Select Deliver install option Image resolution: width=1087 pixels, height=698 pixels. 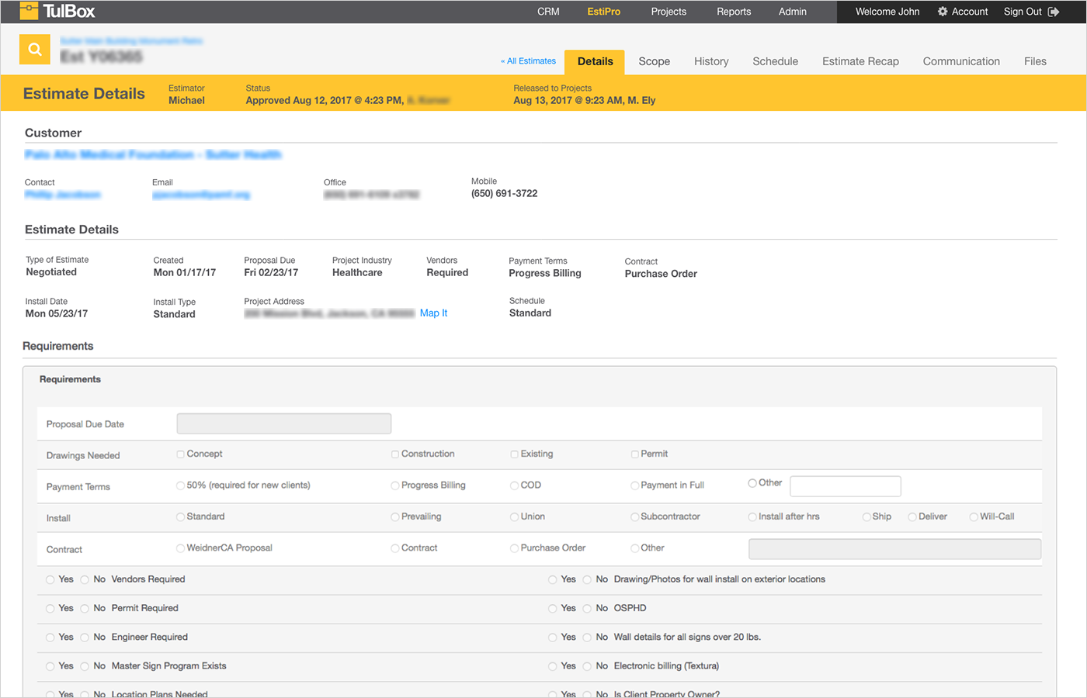[x=912, y=517]
